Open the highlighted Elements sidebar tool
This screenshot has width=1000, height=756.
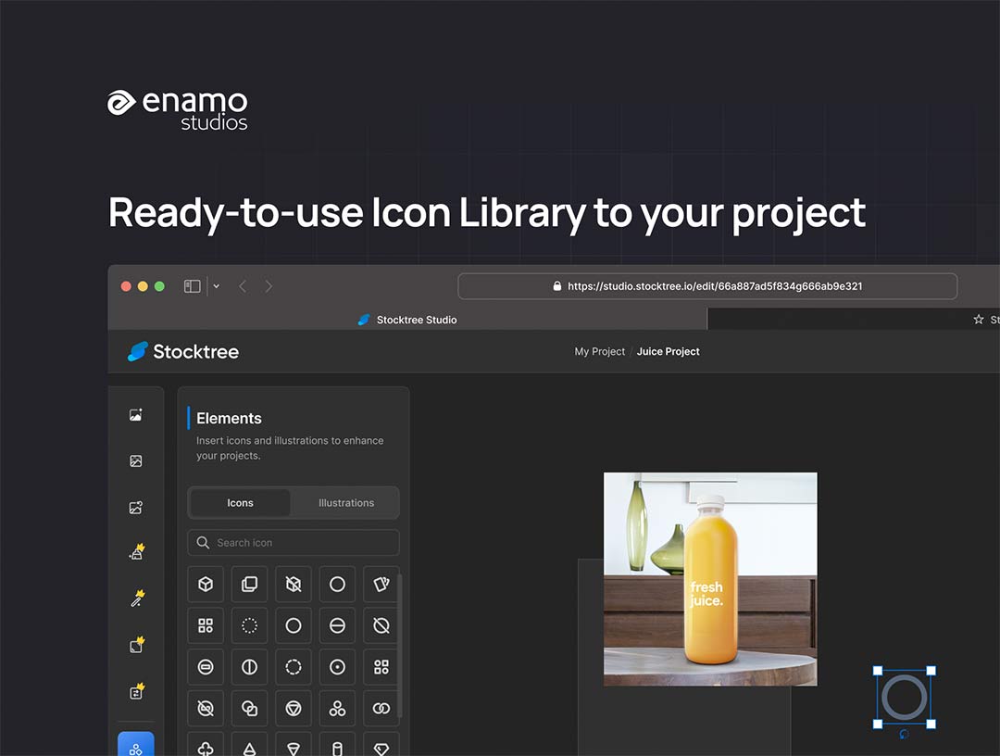tap(136, 746)
